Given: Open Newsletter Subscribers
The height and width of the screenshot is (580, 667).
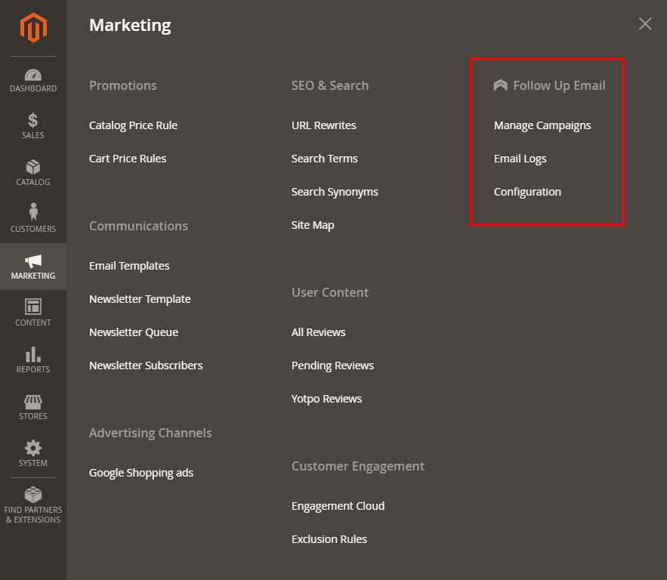Looking at the screenshot, I should (146, 366).
